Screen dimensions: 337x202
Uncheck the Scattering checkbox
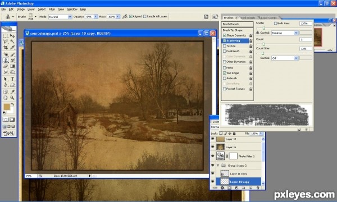[x=224, y=40]
